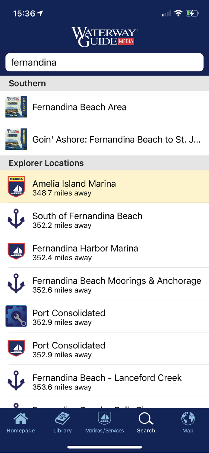Viewport: 209px width, 453px height.
Task: Open Fernandina Beach Area result
Action: (x=79, y=107)
